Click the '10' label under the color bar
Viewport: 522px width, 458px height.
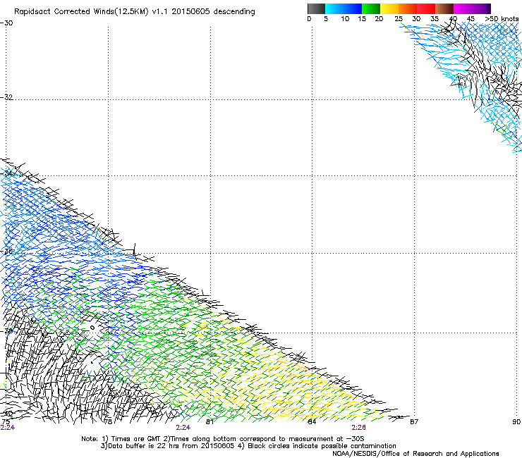(x=345, y=18)
